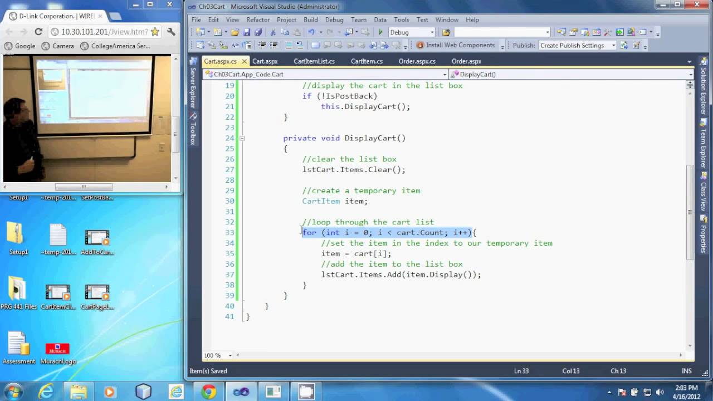Open Windows Explorer folder on taskbar
Image resolution: width=713 pixels, height=401 pixels.
78,392
